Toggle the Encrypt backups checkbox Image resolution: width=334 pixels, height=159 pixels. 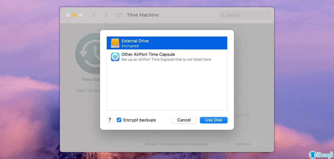tap(119, 120)
